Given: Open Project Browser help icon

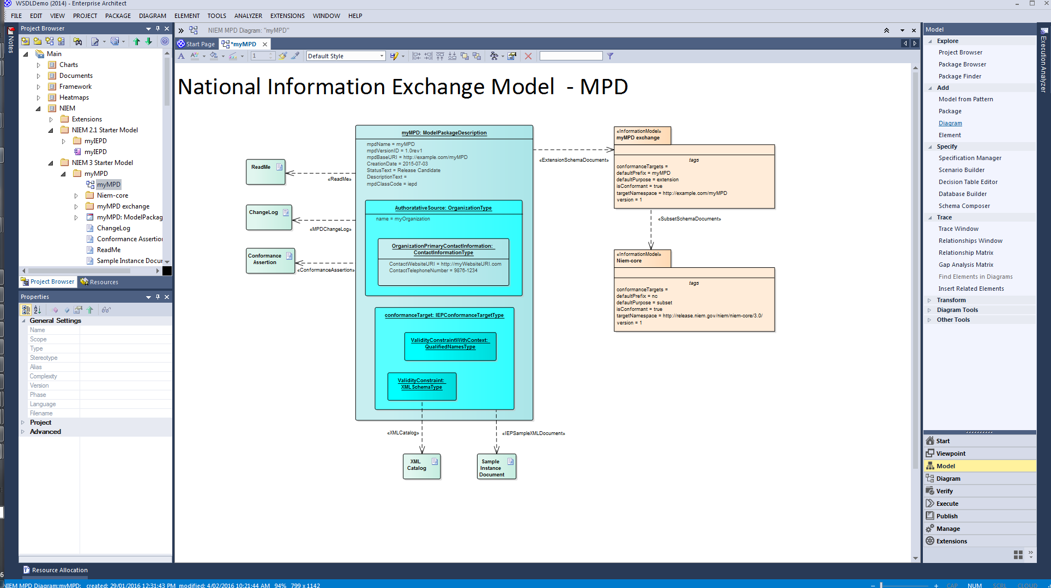Looking at the screenshot, I should point(165,41).
